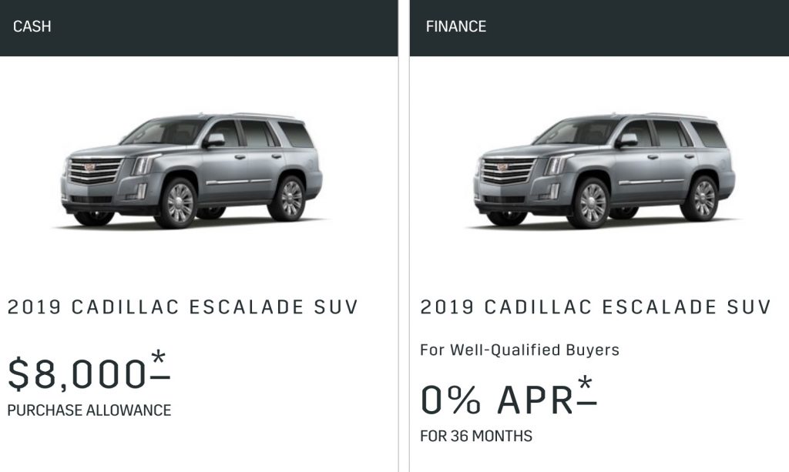
Task: Select the 2019 Cadillac Escalade SUV title under Finance
Action: [x=596, y=307]
